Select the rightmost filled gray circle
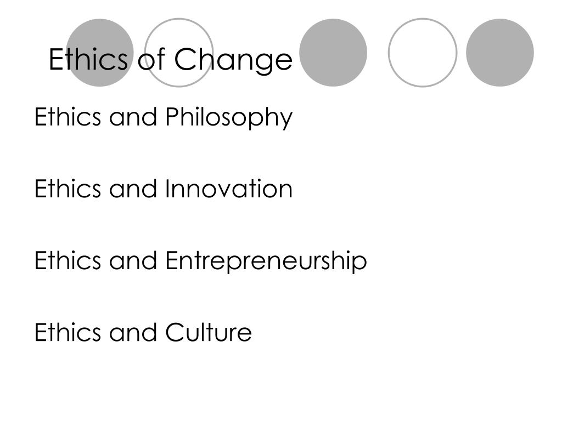The width and height of the screenshot is (562, 421). 499,53
